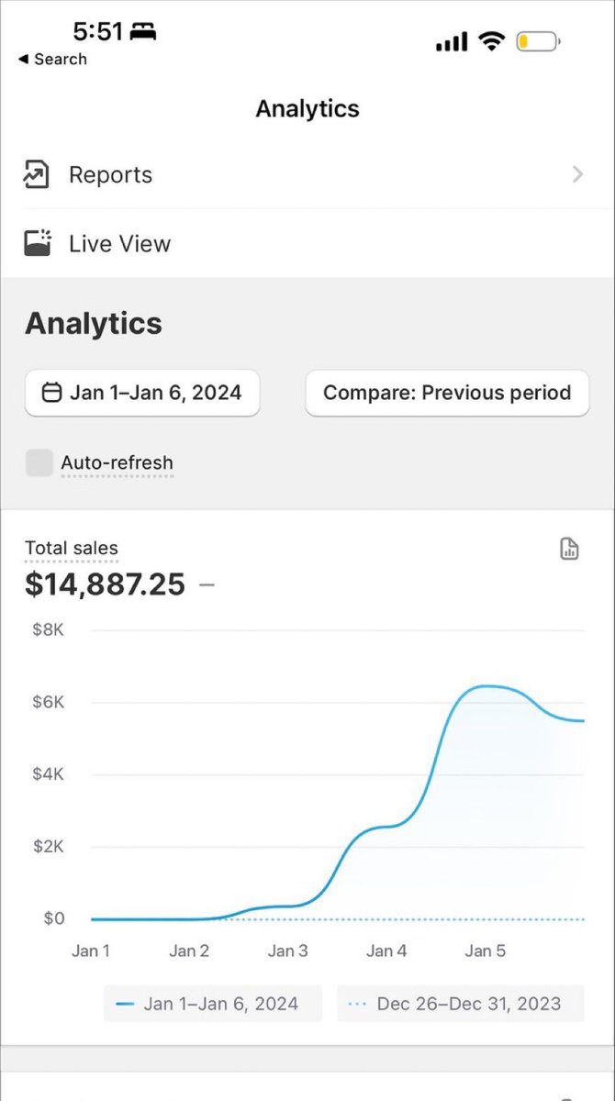
Task: Click the calendar icon in date button
Action: pos(52,393)
